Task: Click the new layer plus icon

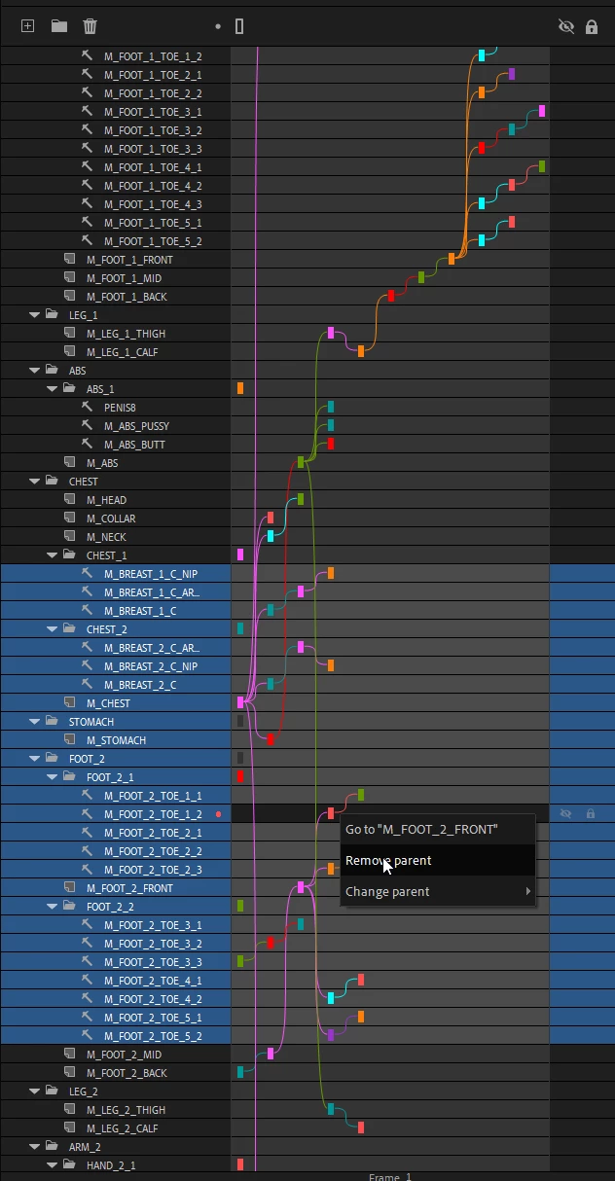Action: pos(27,26)
